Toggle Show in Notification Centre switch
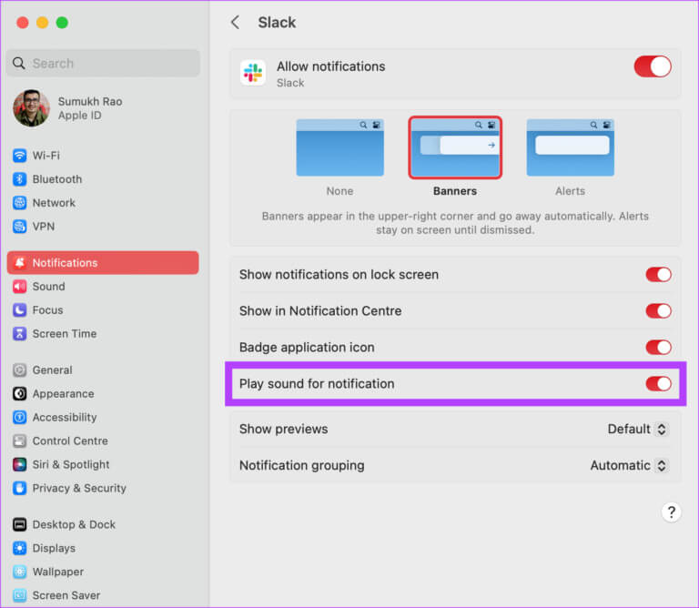This screenshot has height=608, width=699. [658, 311]
